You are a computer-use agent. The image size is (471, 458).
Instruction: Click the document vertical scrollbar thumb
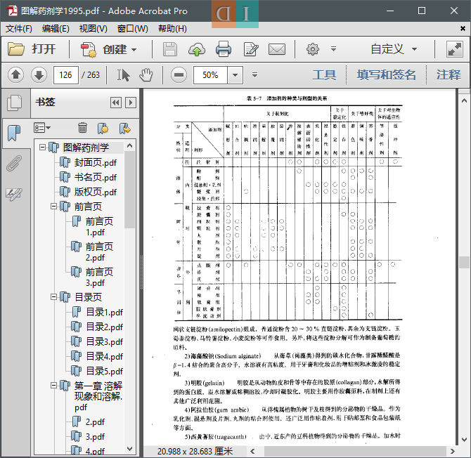pyautogui.click(x=464, y=262)
